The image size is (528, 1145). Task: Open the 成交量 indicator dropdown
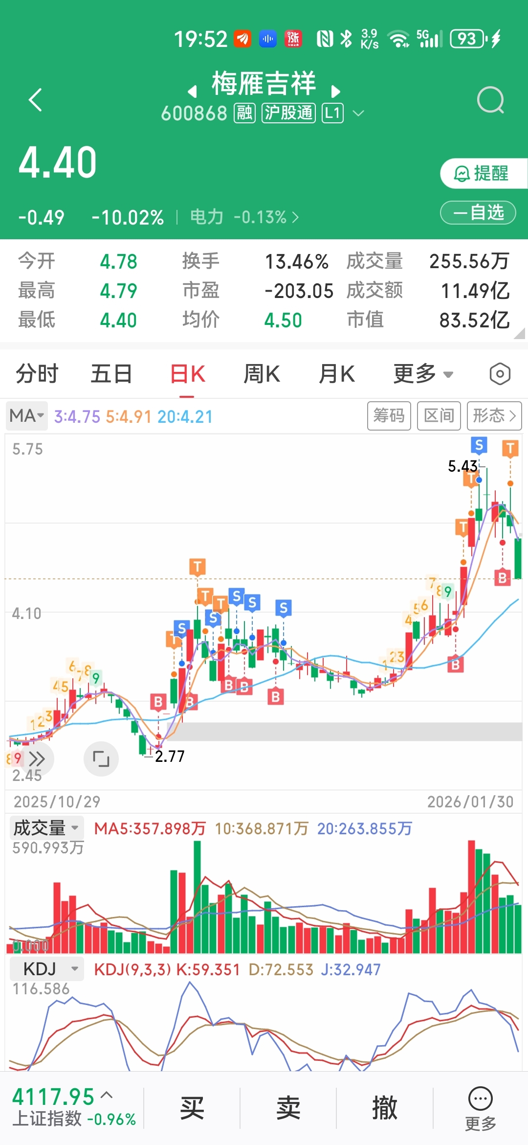click(x=46, y=828)
